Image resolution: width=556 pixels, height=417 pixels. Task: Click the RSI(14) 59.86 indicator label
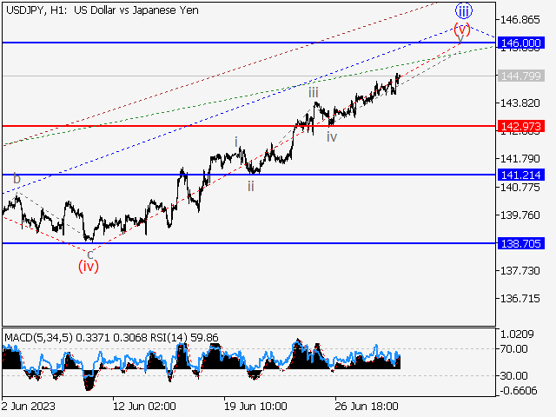184,338
